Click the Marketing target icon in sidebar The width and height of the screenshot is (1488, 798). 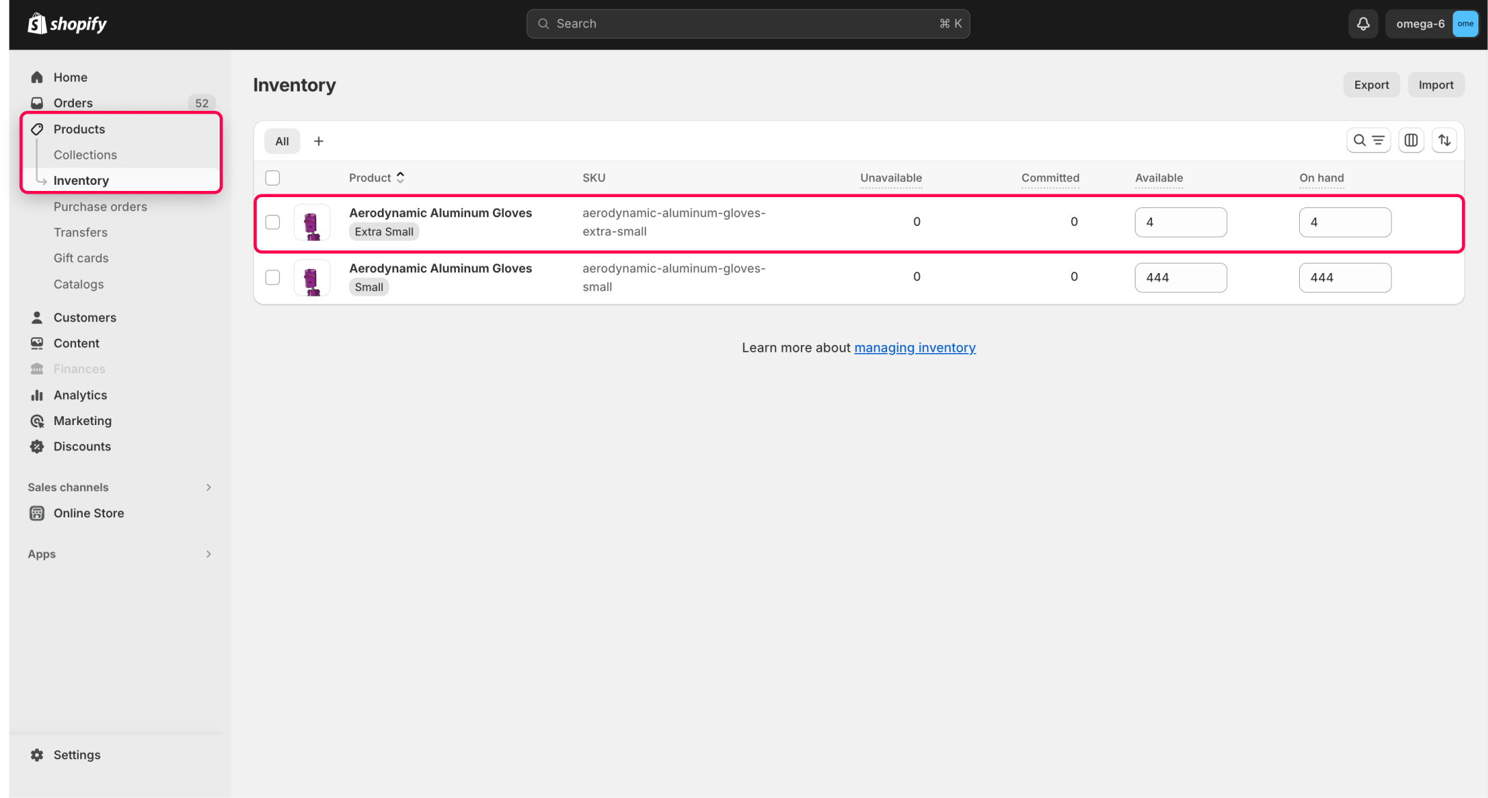37,421
